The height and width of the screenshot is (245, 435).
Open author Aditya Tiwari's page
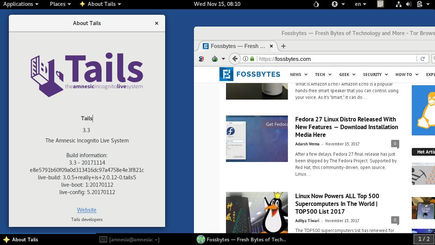tap(307, 221)
